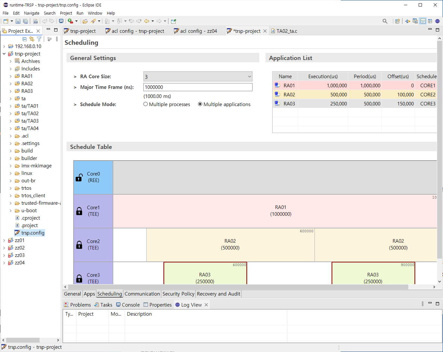Open the Navigate menu

tap(31, 13)
